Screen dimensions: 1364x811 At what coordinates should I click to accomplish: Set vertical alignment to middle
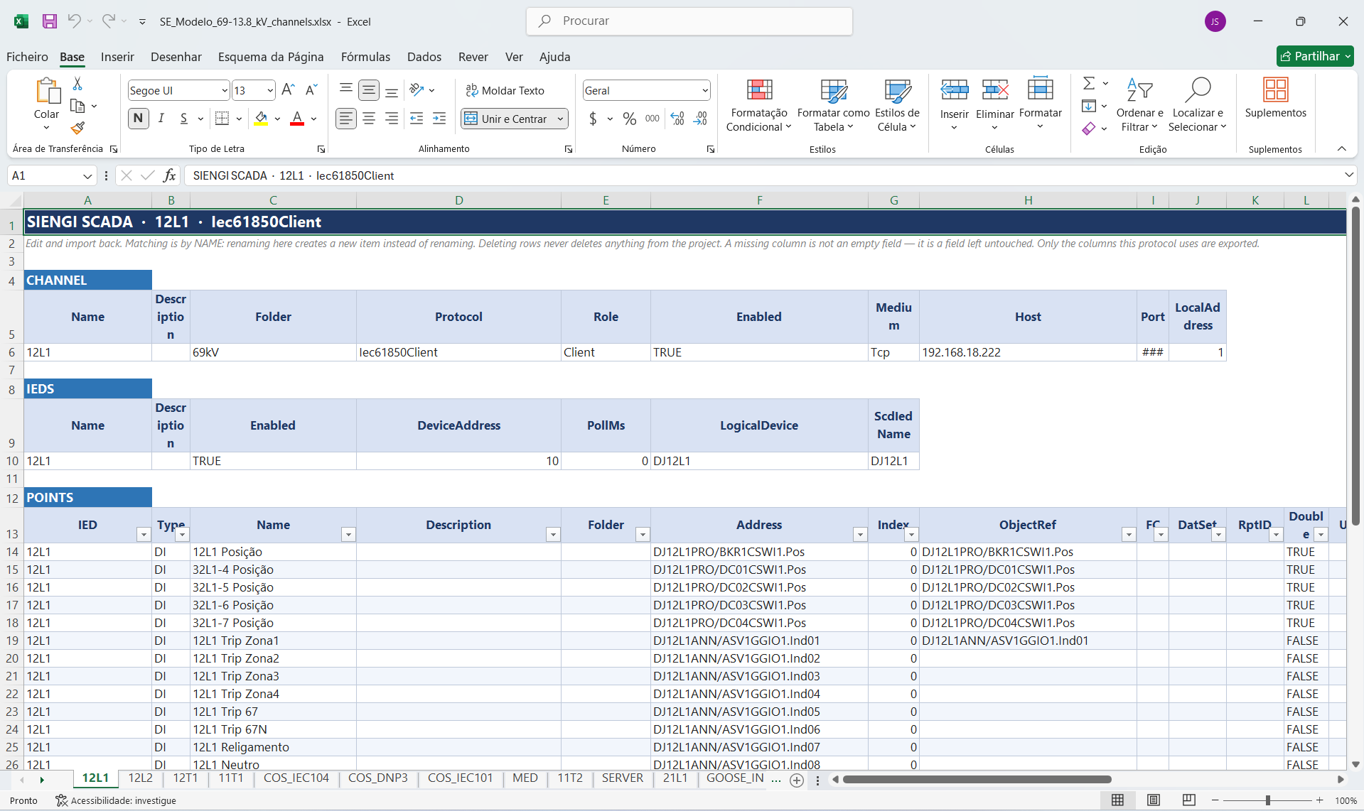point(369,90)
